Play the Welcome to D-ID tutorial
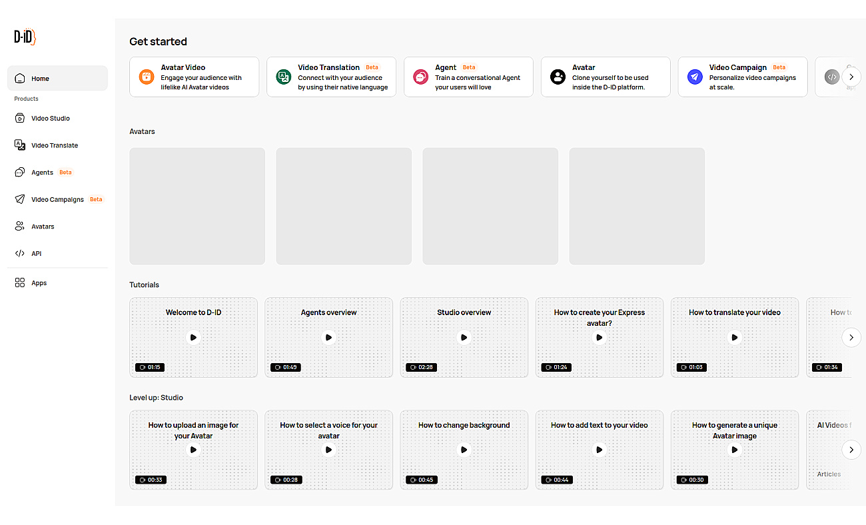Image resolution: width=866 pixels, height=525 pixels. coord(193,337)
